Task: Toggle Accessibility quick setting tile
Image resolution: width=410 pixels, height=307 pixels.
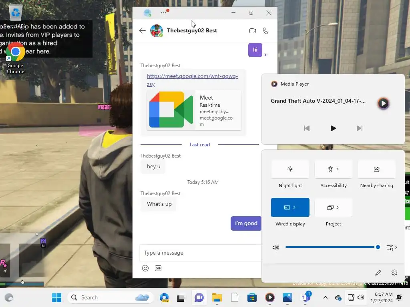Action: click(330, 169)
